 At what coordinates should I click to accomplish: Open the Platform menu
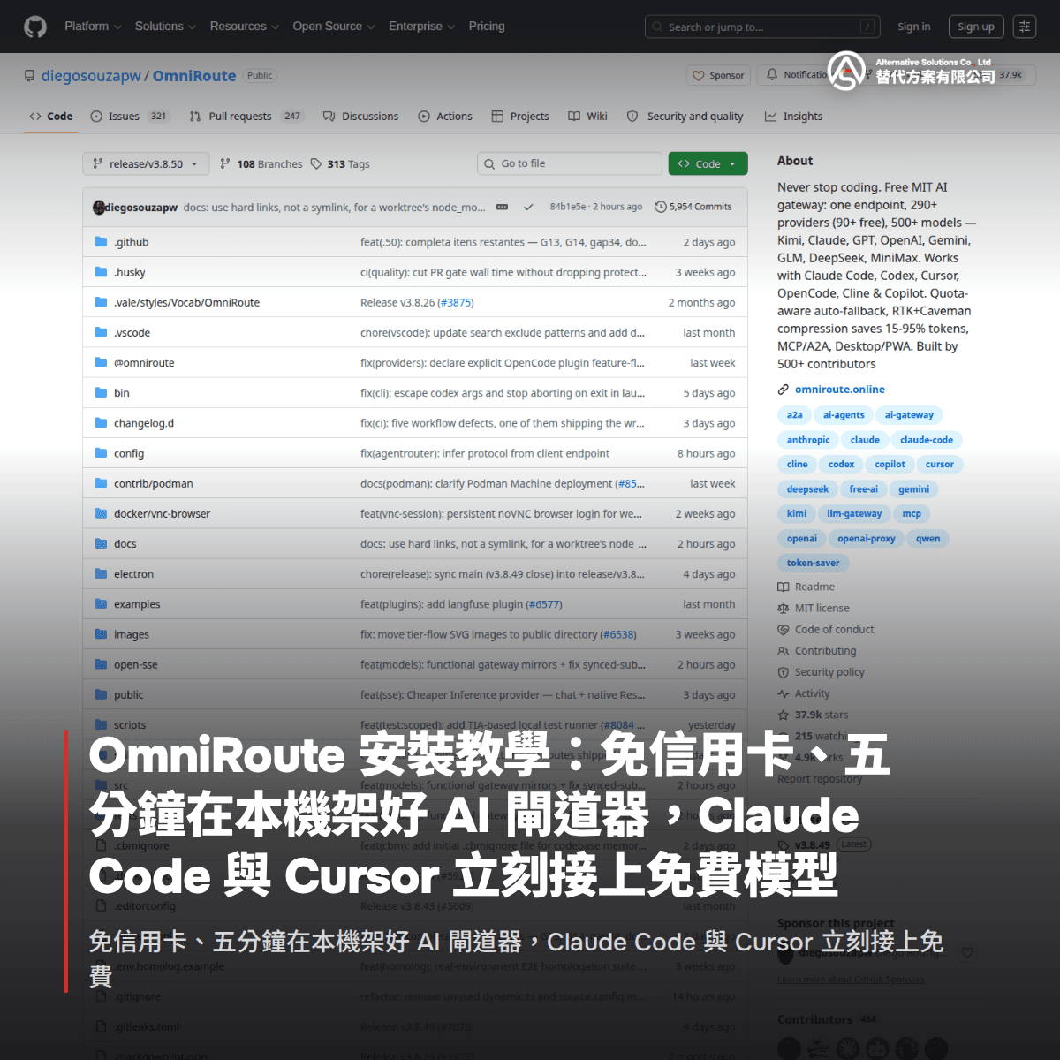click(x=93, y=26)
